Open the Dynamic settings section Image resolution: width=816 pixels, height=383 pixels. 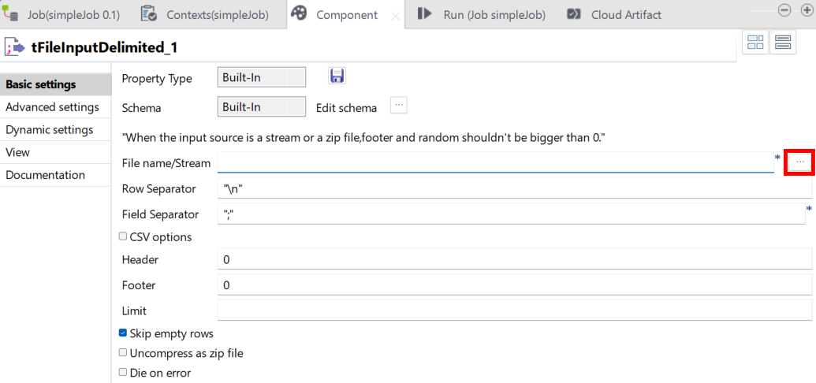pos(49,129)
